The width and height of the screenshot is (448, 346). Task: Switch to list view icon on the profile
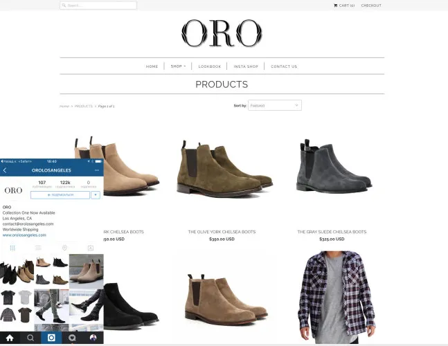click(38, 248)
